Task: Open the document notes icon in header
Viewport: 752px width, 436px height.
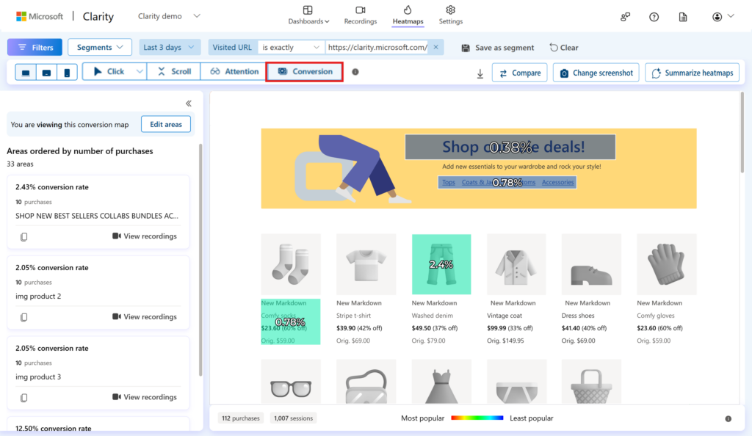Action: pos(683,17)
